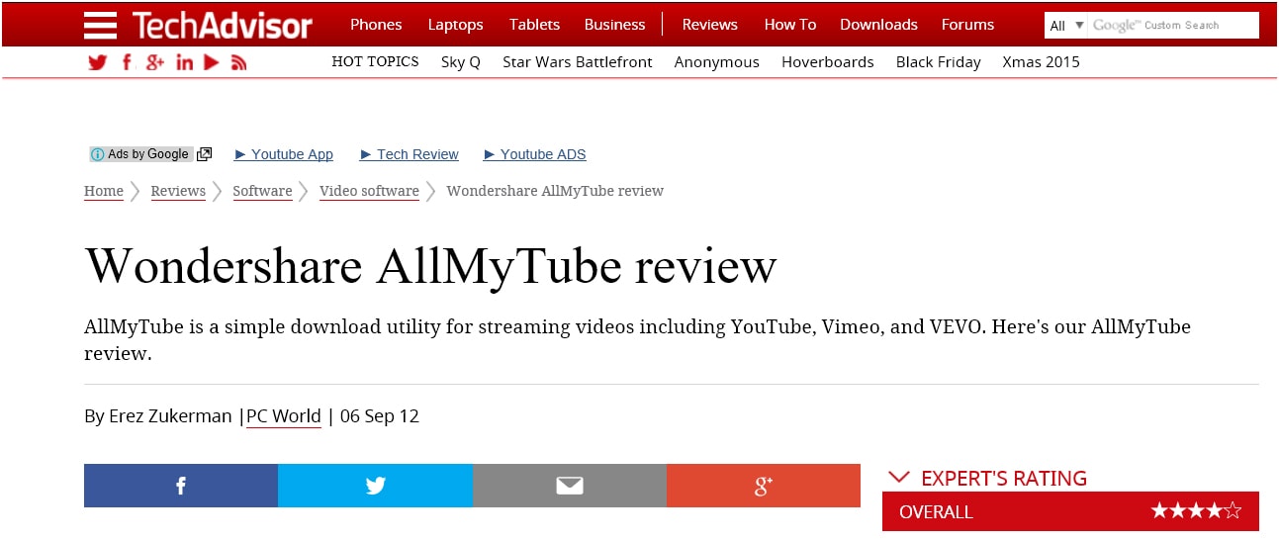Click inside the Google Custom Search field
This screenshot has height=542, width=1279.
click(1173, 26)
